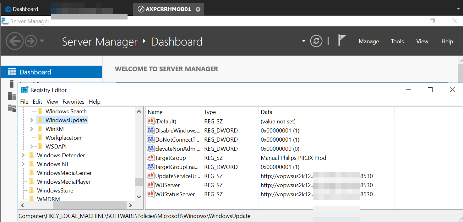Click DisableWindows... DWORD value icon
The width and height of the screenshot is (463, 222).
[x=151, y=130]
